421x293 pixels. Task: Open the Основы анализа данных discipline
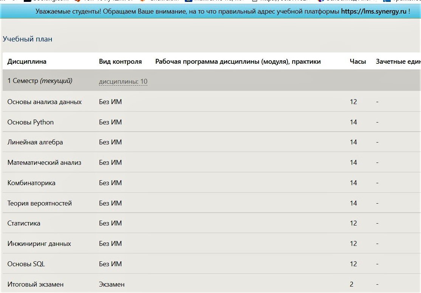44,102
